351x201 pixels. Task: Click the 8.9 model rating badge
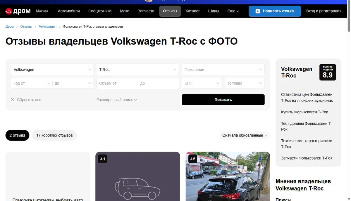click(x=328, y=72)
